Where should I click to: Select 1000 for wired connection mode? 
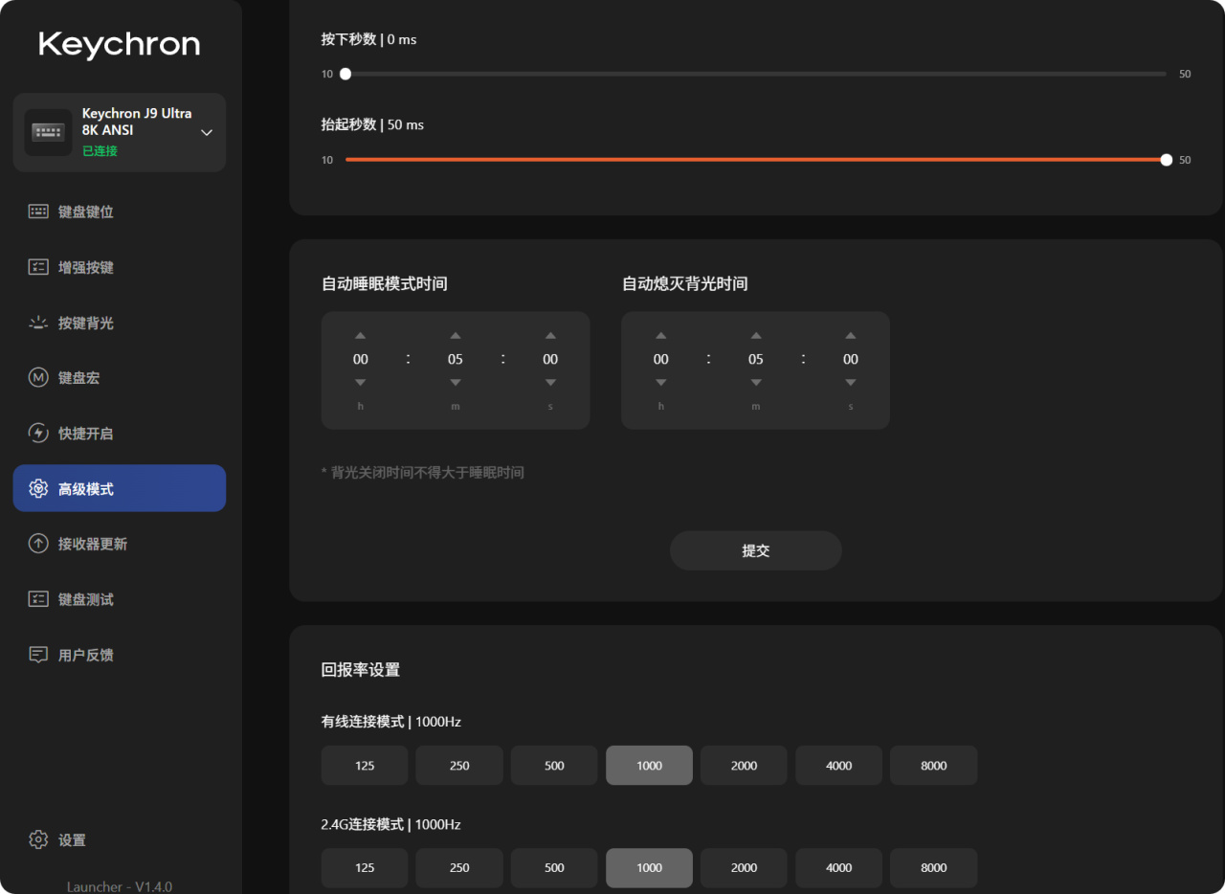649,766
